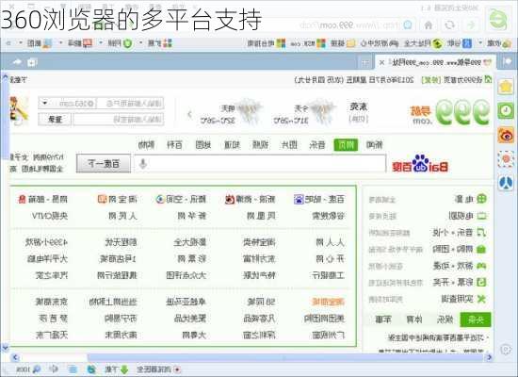Open the MSN.com bookmark

coord(308,43)
